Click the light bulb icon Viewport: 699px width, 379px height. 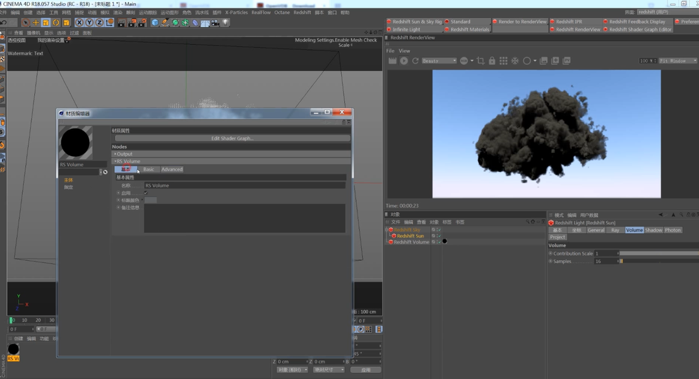(x=225, y=22)
